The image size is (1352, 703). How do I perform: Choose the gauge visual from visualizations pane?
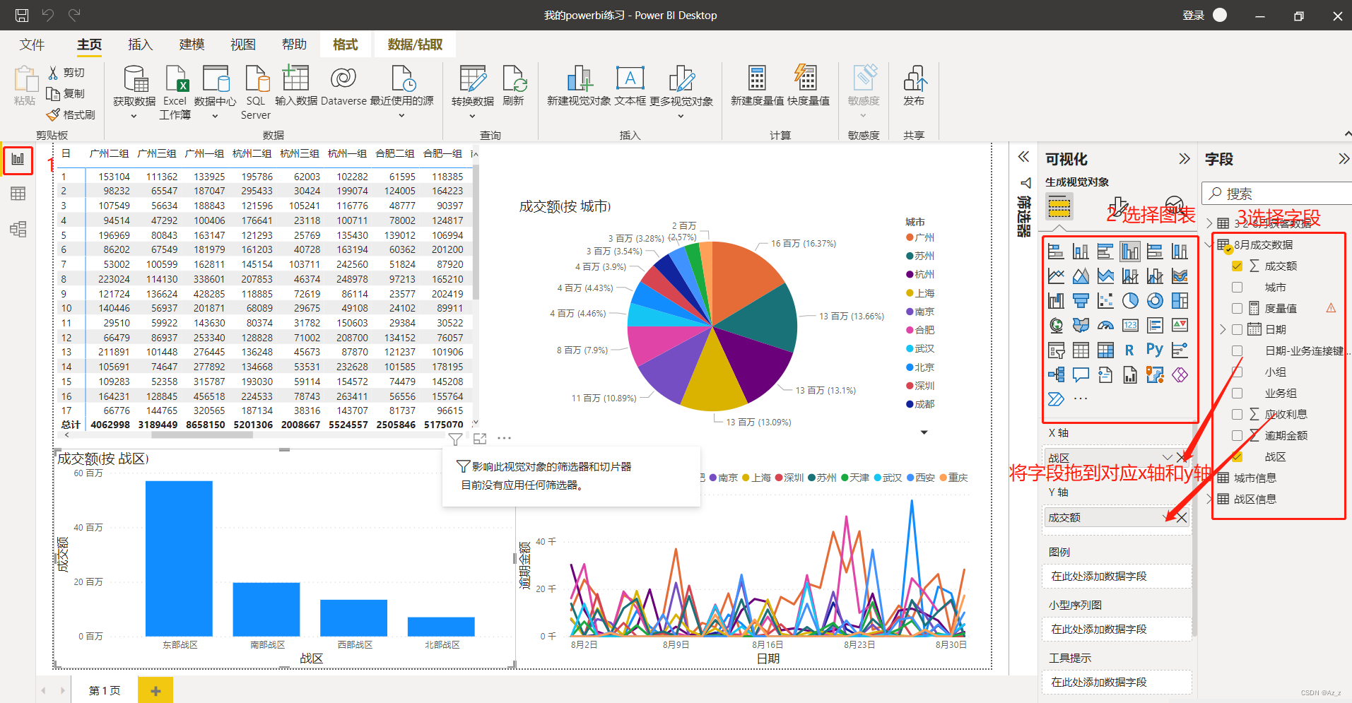(x=1105, y=326)
